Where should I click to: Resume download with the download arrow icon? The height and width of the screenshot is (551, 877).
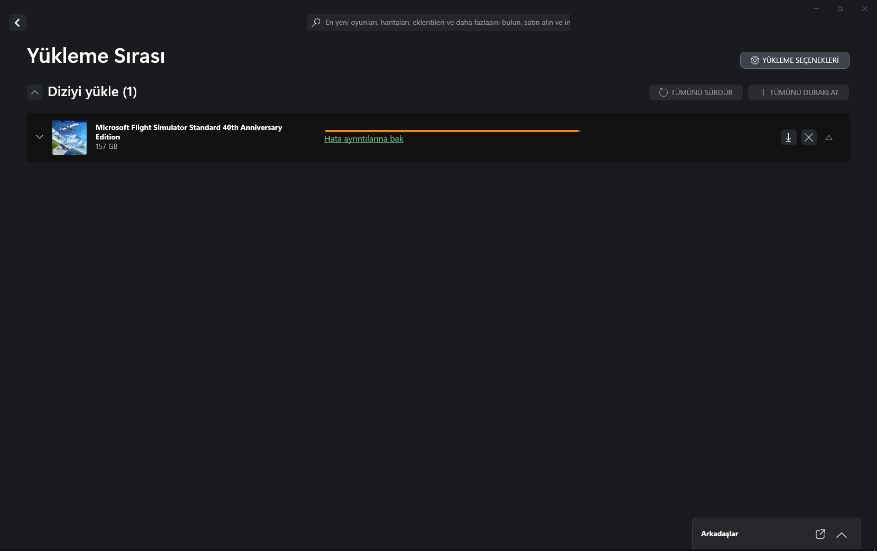coord(788,137)
